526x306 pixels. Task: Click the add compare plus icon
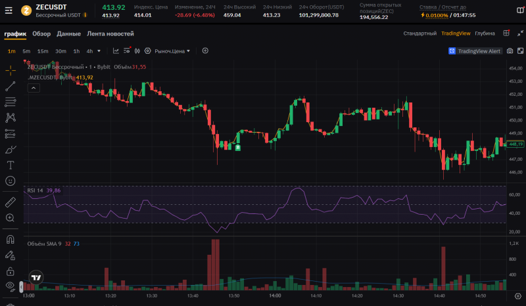click(205, 51)
